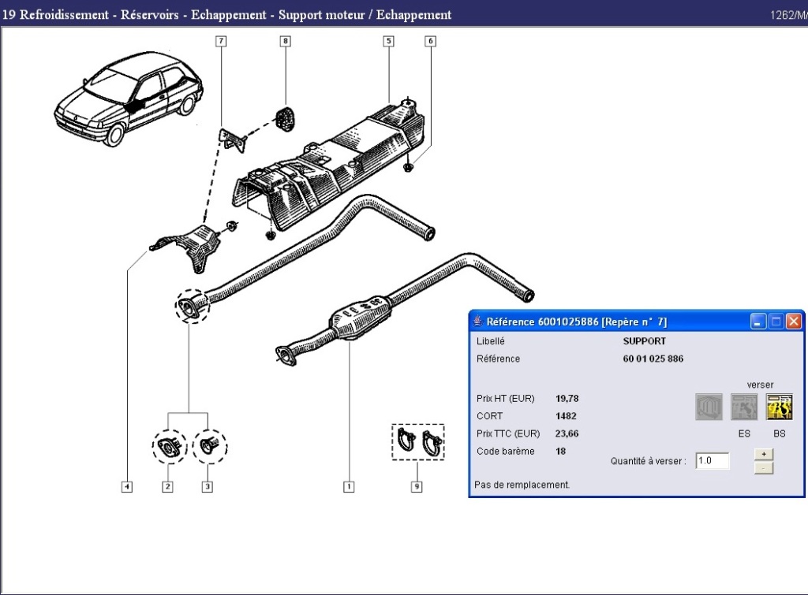This screenshot has width=808, height=595.
Task: Select part marker 6 in the diagram
Action: tap(430, 41)
